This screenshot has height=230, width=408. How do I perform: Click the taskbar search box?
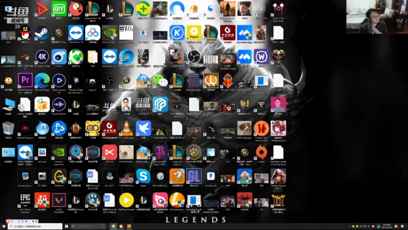35,226
